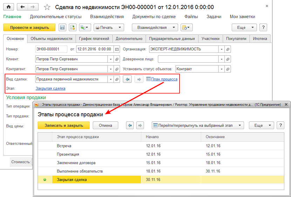The width and height of the screenshot is (291, 197).
Task: Open the Организация record with open icon
Action: click(228, 49)
